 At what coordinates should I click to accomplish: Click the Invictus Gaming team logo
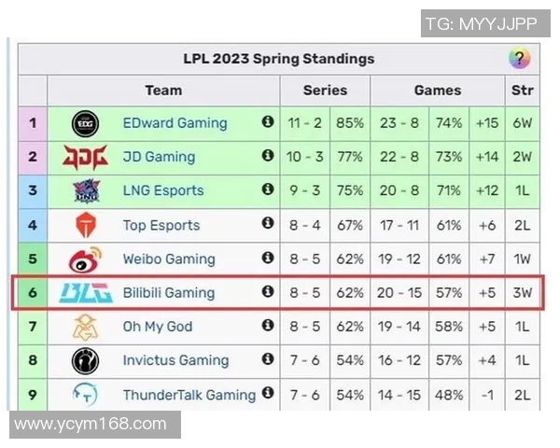pyautogui.click(x=85, y=360)
